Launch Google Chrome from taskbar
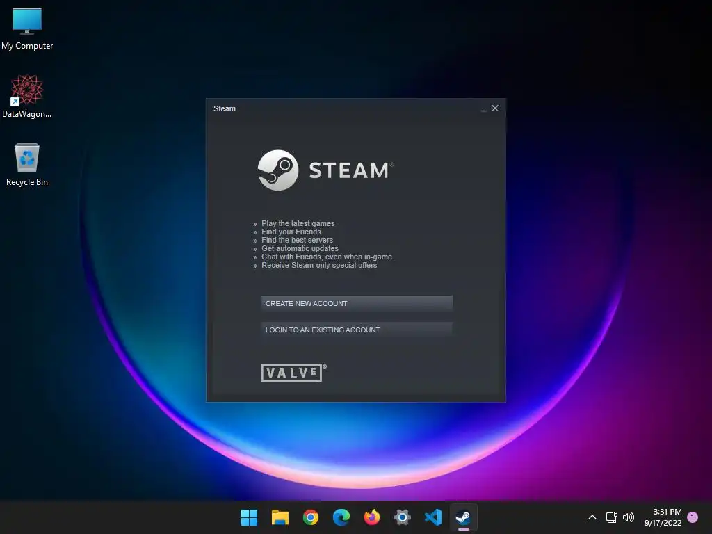This screenshot has width=712, height=534. 311,517
